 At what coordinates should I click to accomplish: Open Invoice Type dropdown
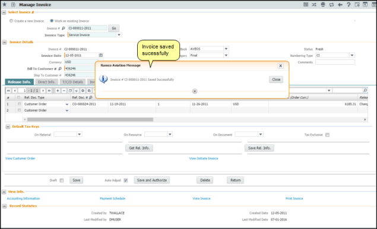(119, 35)
